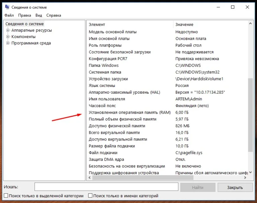257x203 pixels.
Task: Select the Папка Windows row
Action: (167, 65)
